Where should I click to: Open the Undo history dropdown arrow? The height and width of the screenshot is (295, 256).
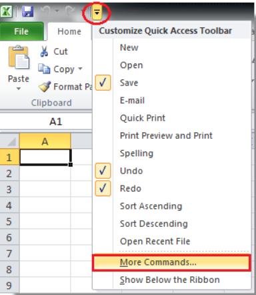[x=57, y=11]
